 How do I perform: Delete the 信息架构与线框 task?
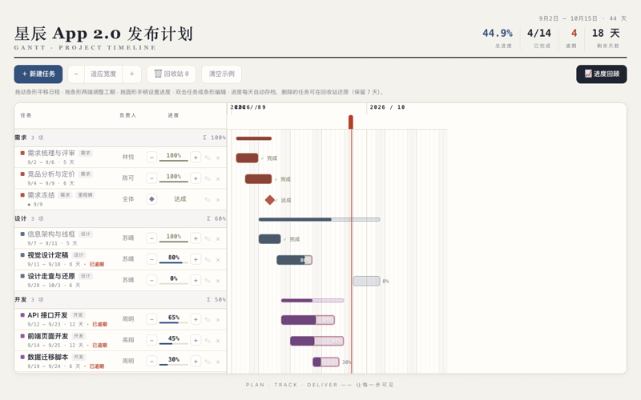click(x=218, y=238)
